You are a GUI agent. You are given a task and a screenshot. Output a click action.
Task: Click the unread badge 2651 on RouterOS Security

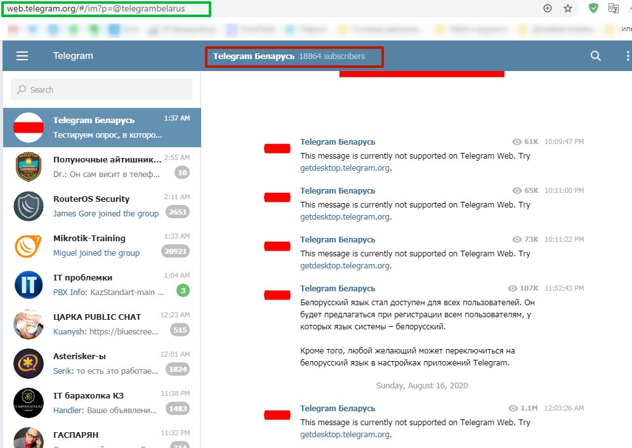pyautogui.click(x=178, y=212)
